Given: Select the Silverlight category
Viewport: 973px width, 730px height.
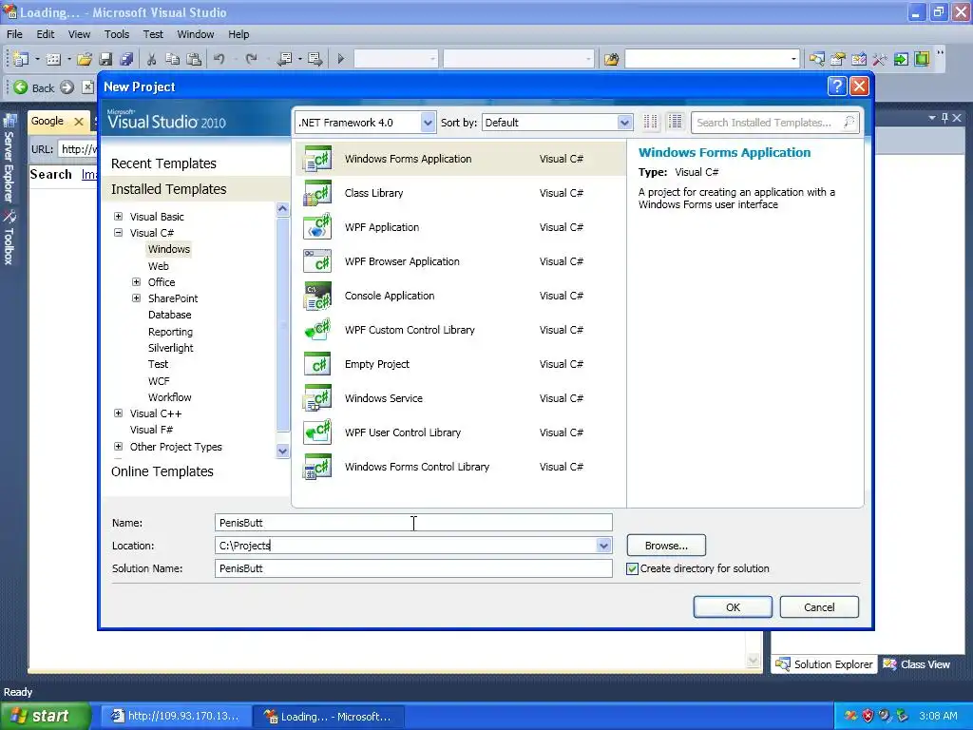Looking at the screenshot, I should [171, 348].
